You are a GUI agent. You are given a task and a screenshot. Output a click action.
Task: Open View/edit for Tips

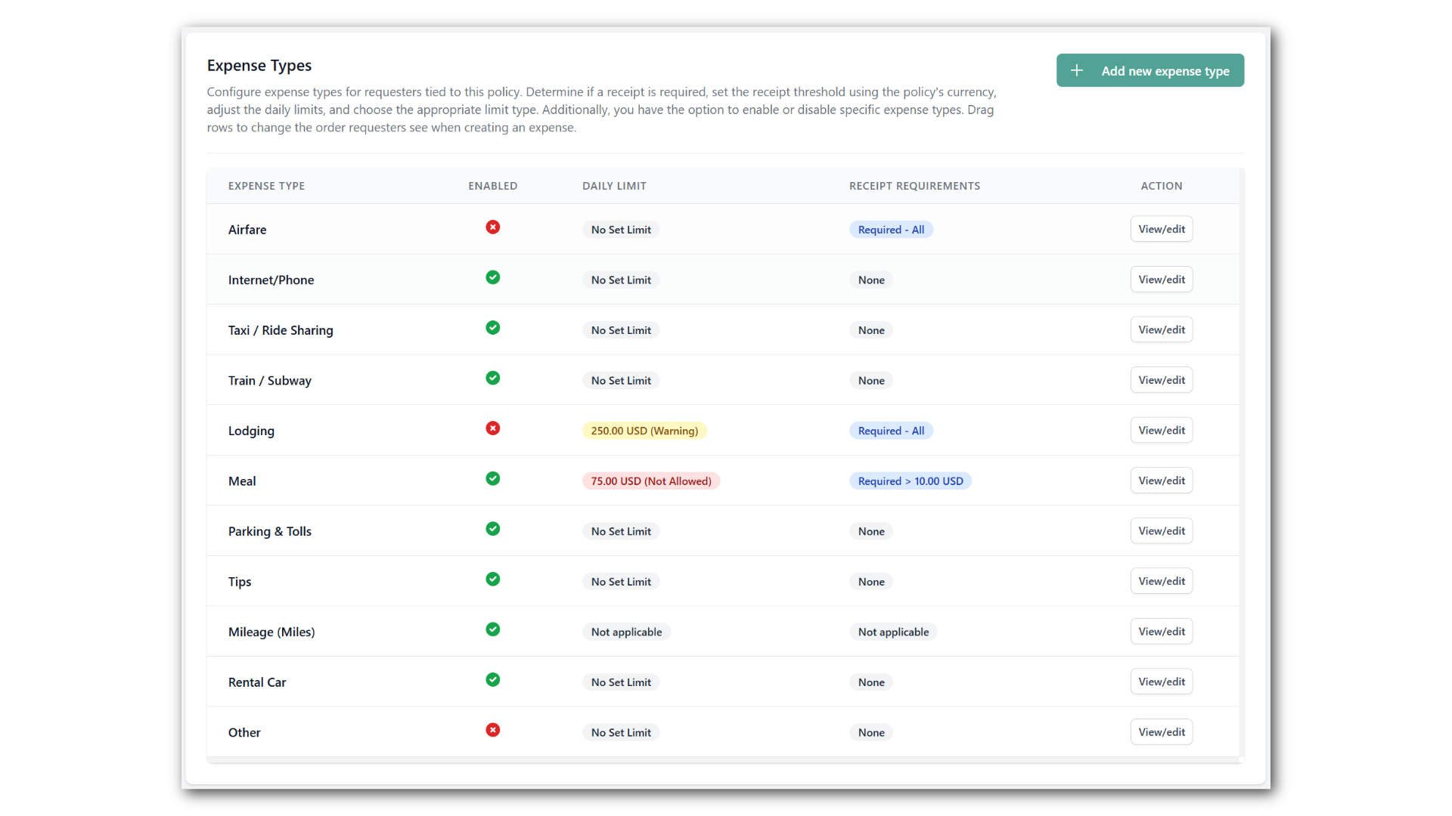point(1161,581)
